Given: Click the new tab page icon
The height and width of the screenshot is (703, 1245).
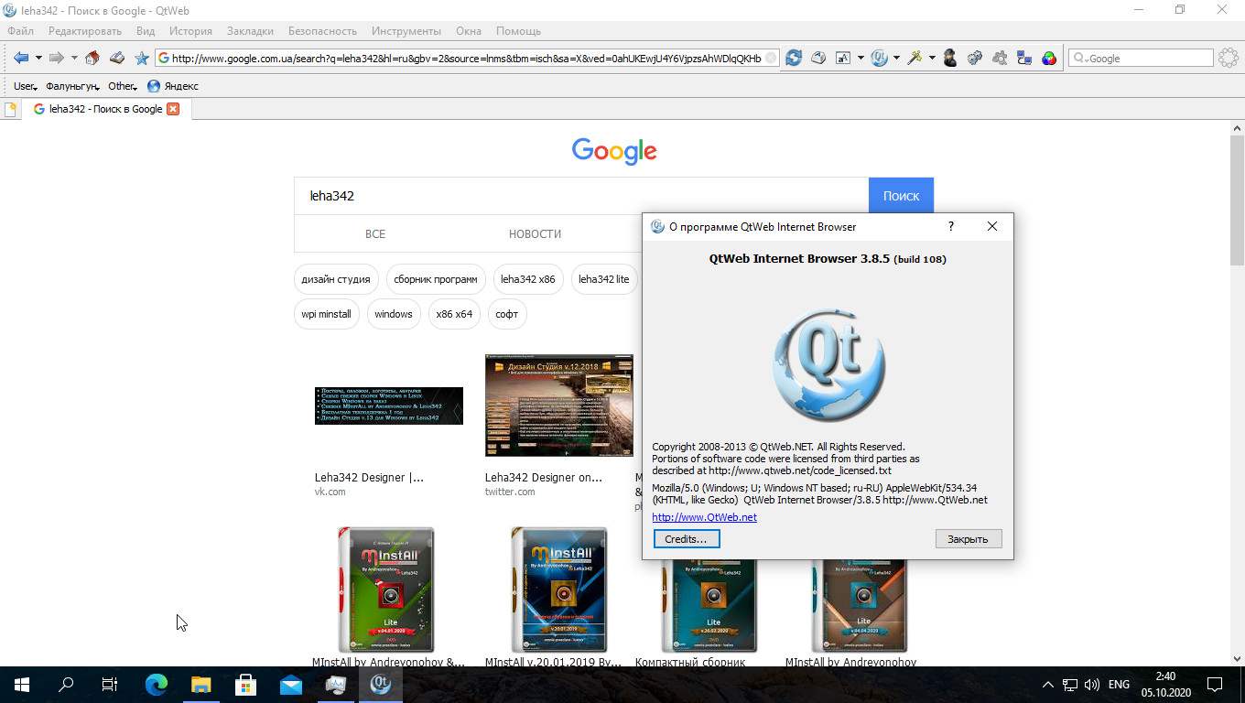Looking at the screenshot, I should click(x=10, y=109).
